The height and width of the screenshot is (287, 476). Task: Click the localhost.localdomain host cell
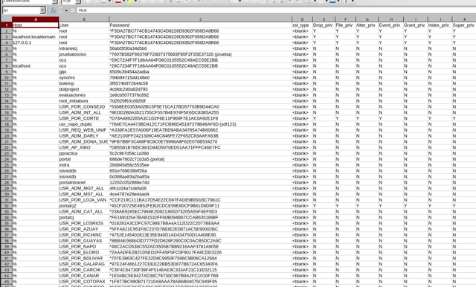pyautogui.click(x=36, y=36)
